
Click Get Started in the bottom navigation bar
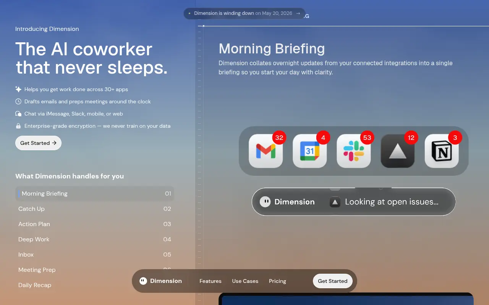(333, 281)
